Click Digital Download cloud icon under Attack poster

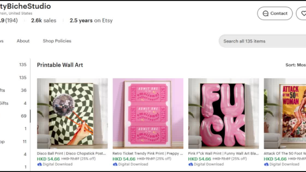[x=266, y=164]
